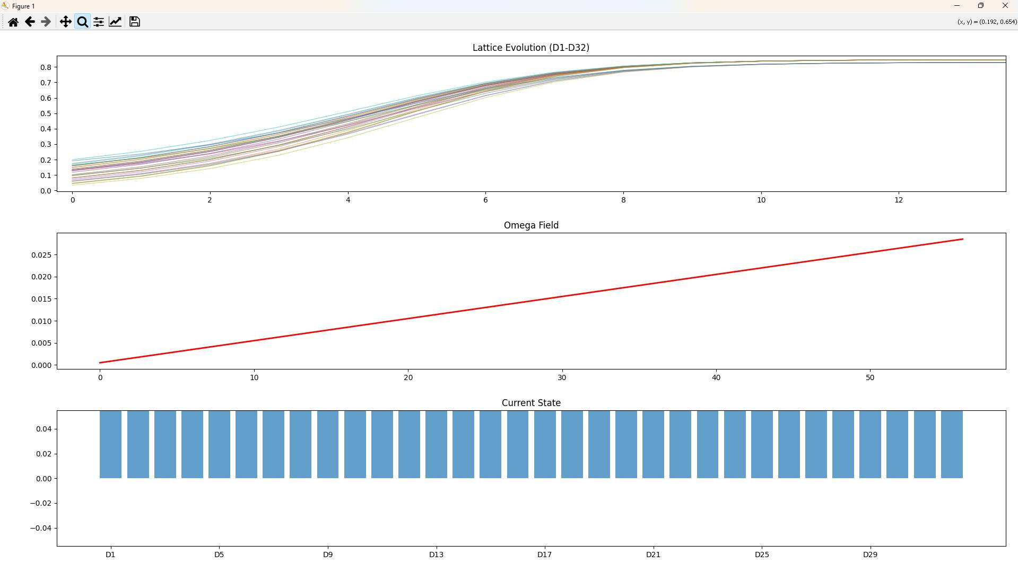The height and width of the screenshot is (572, 1018).
Task: Click the D29 x-axis tick label
Action: pyautogui.click(x=870, y=555)
